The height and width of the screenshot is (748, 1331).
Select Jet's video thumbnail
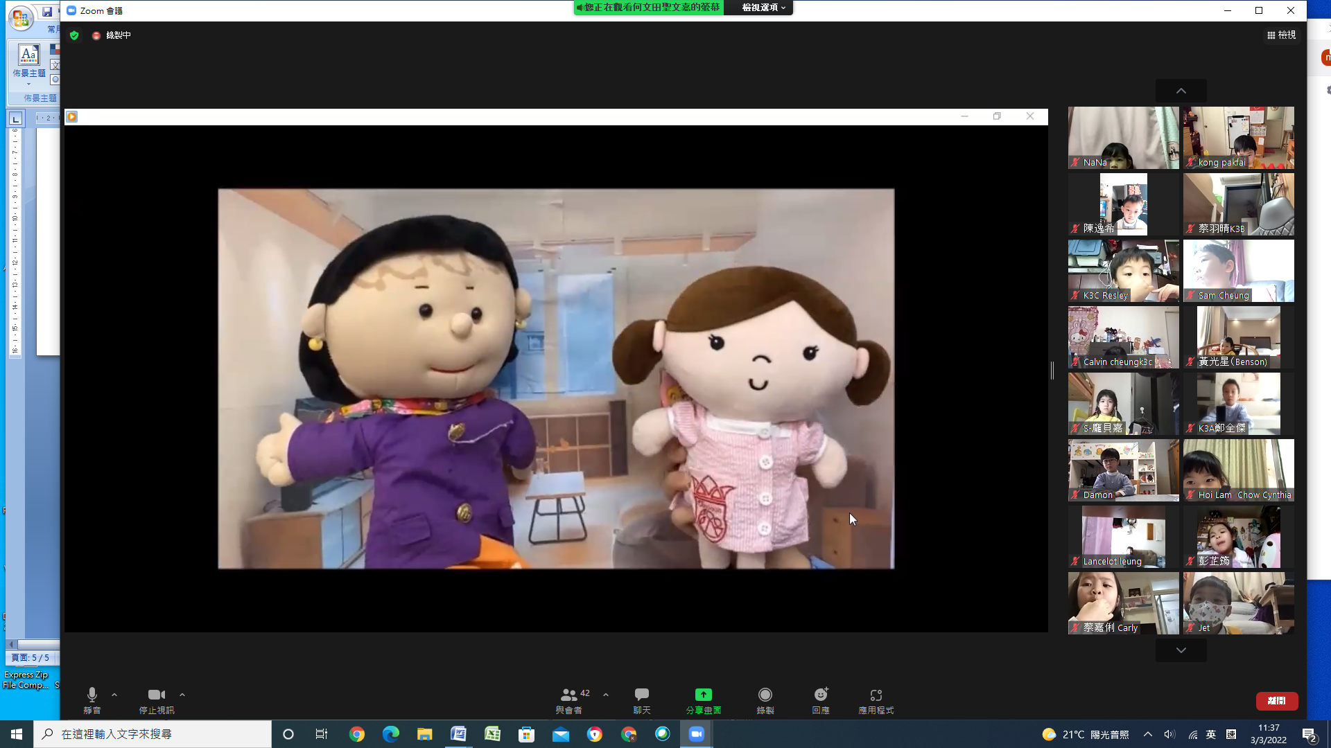click(1238, 603)
